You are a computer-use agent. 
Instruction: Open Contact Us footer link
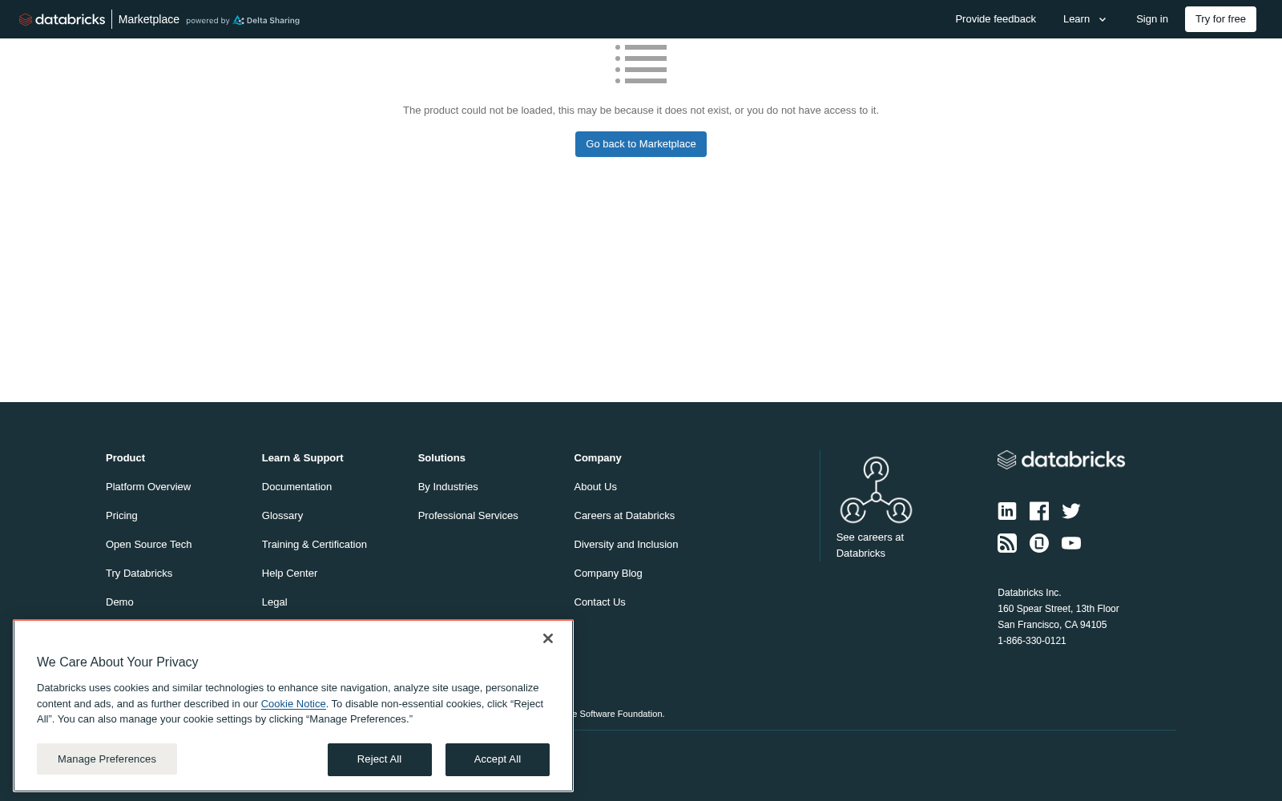599,602
